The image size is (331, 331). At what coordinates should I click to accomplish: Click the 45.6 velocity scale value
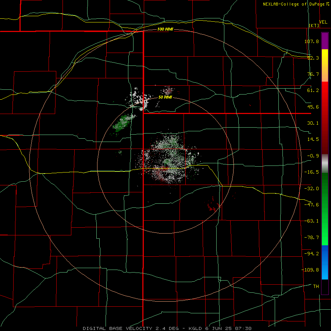pos(313,107)
